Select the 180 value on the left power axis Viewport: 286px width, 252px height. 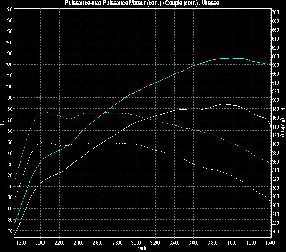(9, 109)
